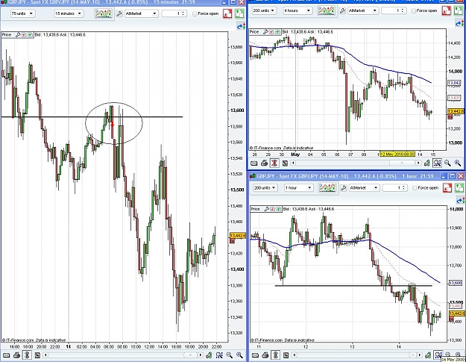Click green buy button in 1 hour window
The image size is (466, 362).
459,188
